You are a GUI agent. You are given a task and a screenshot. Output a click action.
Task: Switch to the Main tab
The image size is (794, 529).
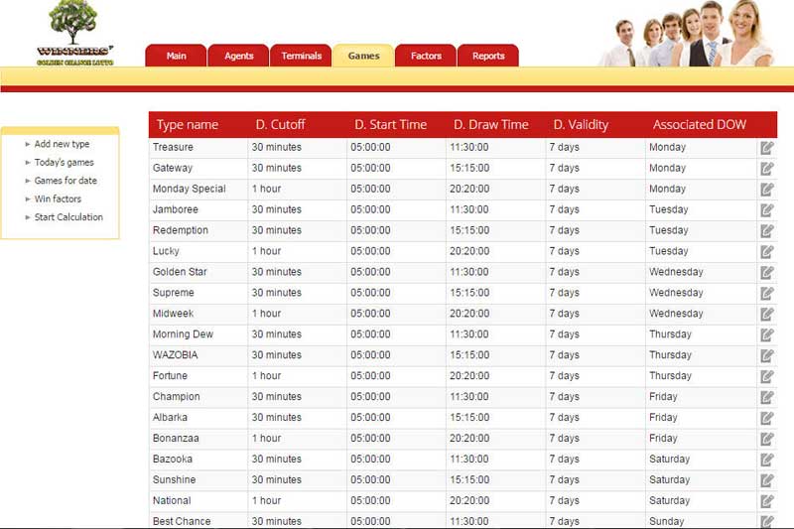tap(176, 57)
